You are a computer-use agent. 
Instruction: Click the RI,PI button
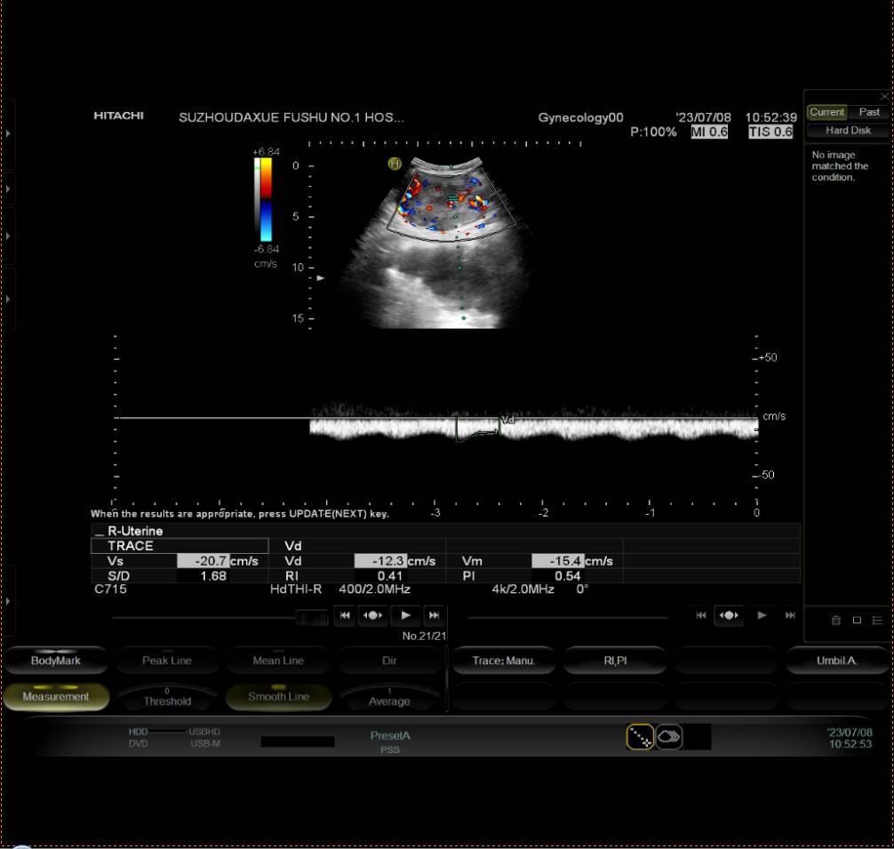pos(615,661)
